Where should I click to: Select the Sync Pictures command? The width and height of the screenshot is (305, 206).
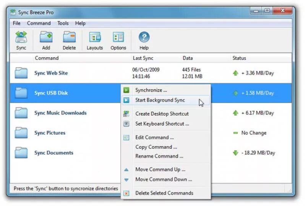click(50, 133)
